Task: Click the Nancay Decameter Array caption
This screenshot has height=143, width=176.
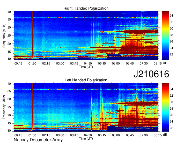Action: 38,140
